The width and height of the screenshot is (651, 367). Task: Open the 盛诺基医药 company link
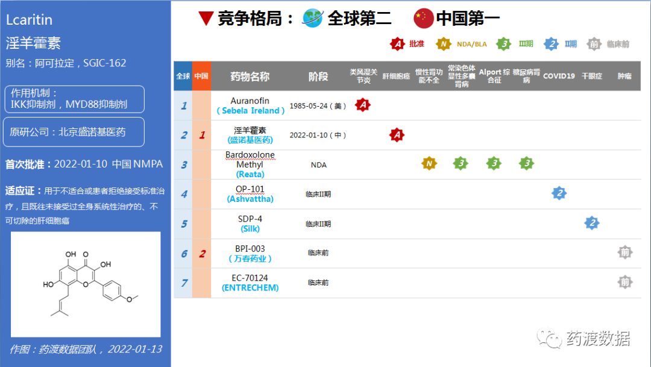click(251, 139)
